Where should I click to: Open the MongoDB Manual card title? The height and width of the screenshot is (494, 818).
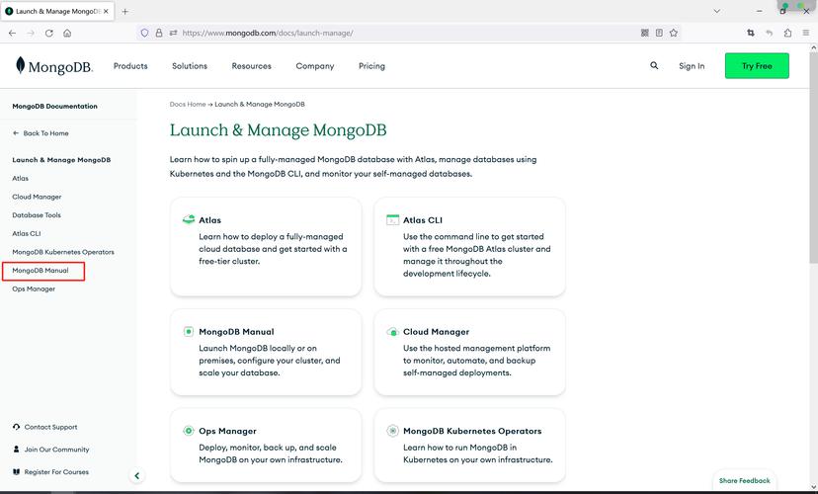point(236,332)
